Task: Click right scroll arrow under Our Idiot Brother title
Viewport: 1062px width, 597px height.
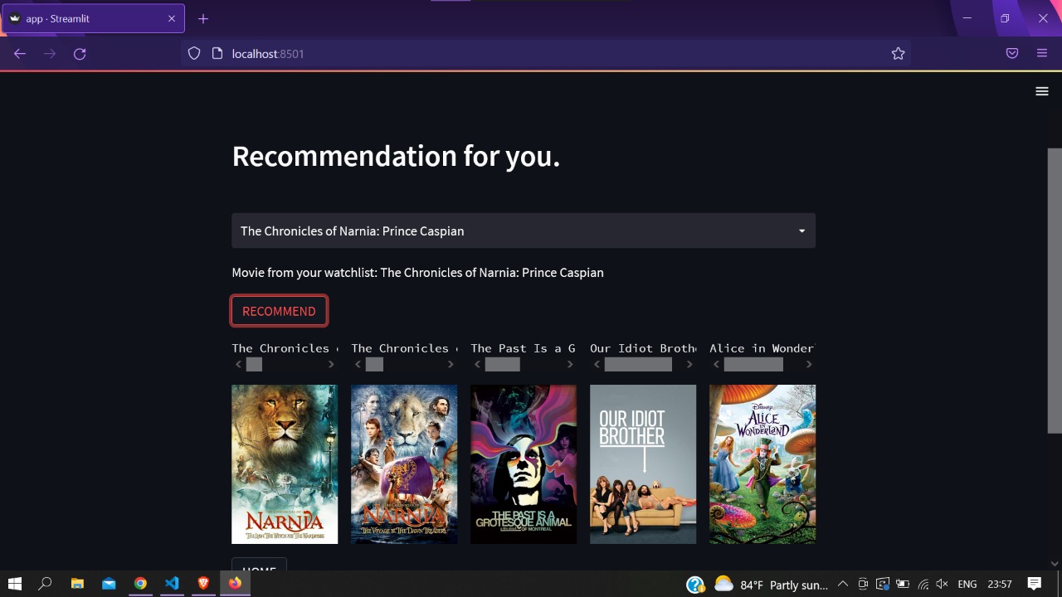Action: [x=689, y=364]
